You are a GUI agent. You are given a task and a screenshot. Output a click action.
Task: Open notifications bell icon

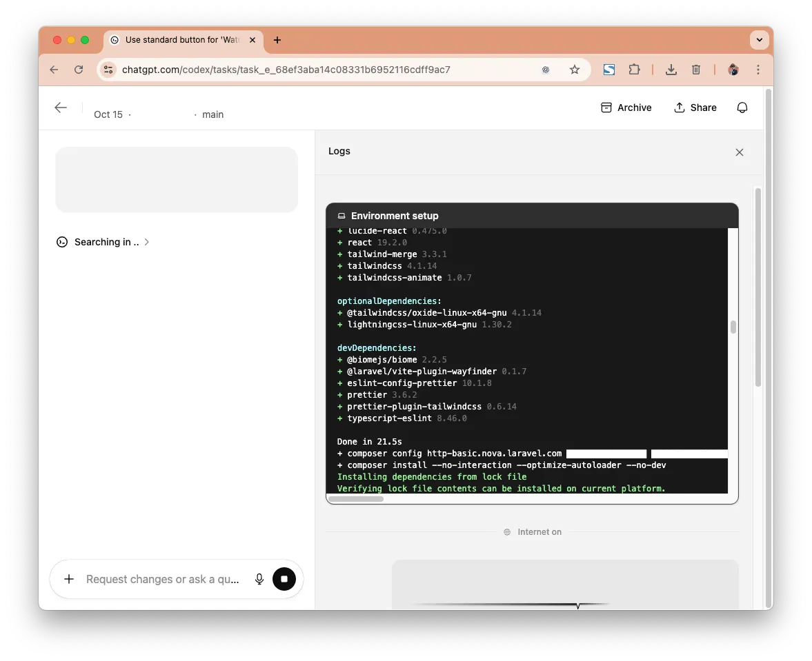point(742,108)
